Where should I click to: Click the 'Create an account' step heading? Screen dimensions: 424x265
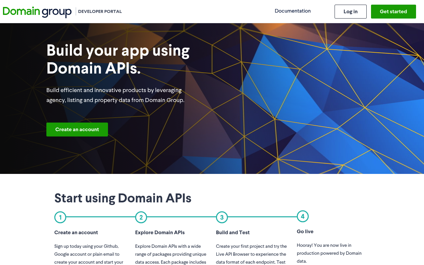(76, 233)
